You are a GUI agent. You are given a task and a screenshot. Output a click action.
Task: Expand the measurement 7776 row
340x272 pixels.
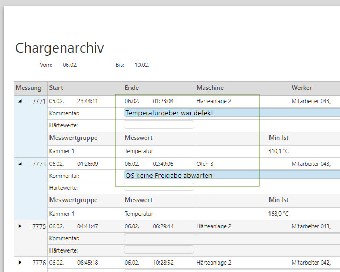tap(20, 262)
